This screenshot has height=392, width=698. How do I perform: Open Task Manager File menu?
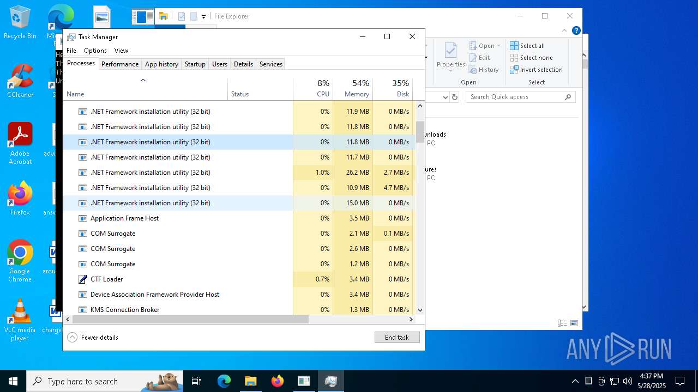[71, 51]
